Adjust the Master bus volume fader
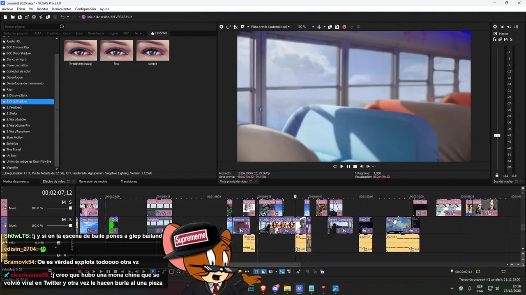Image resolution: width=526 pixels, height=295 pixels. [497, 136]
